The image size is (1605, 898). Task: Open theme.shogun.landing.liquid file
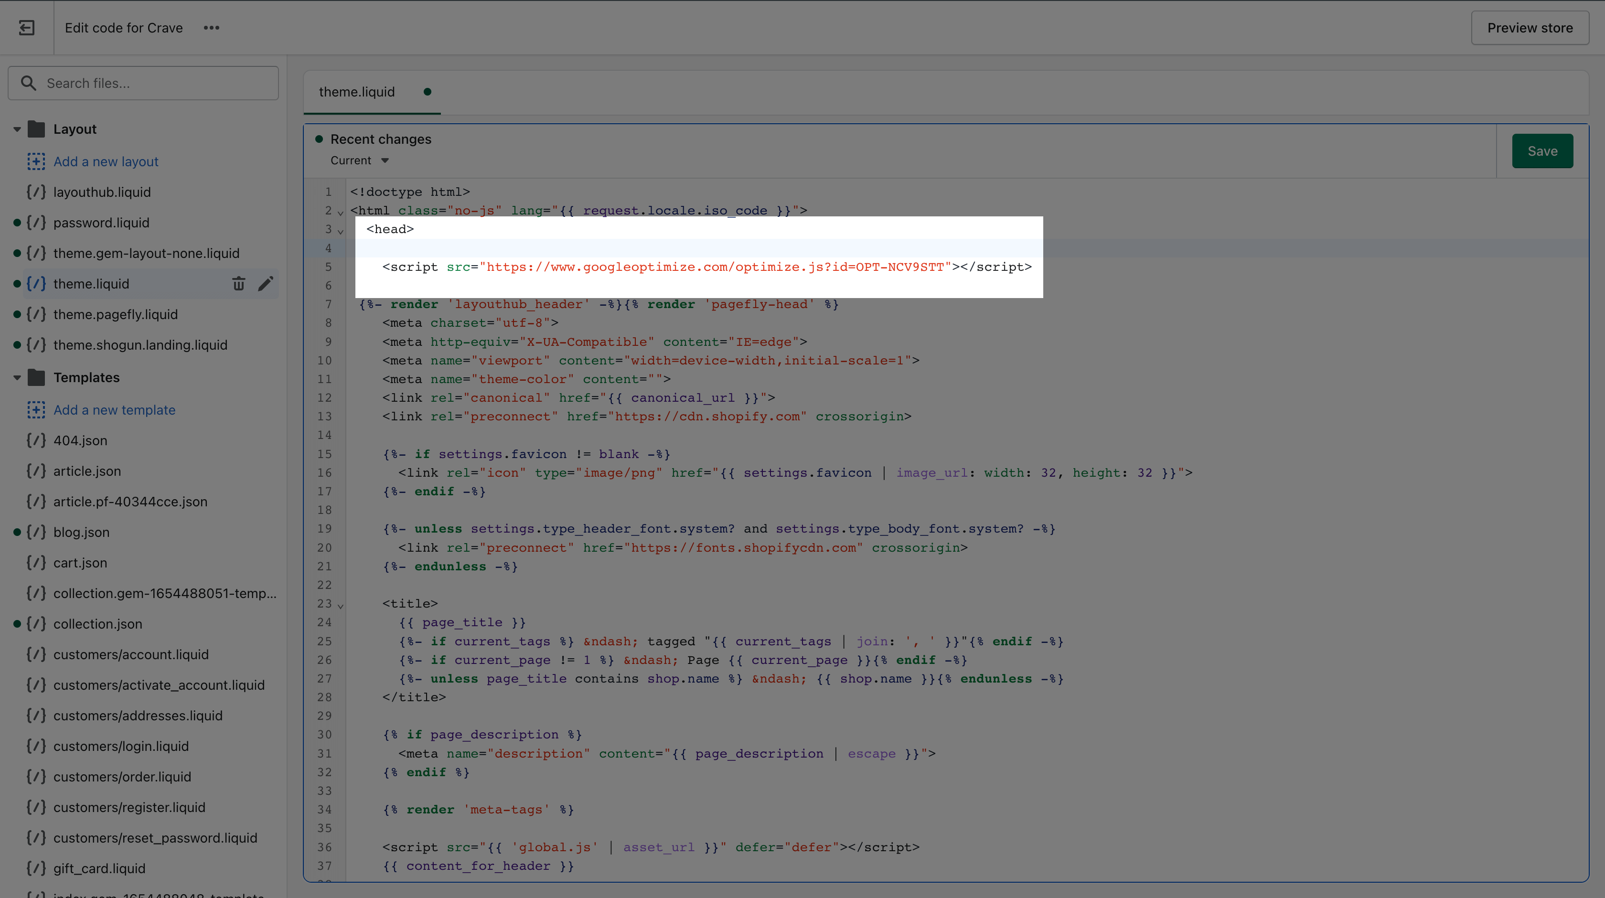(140, 344)
